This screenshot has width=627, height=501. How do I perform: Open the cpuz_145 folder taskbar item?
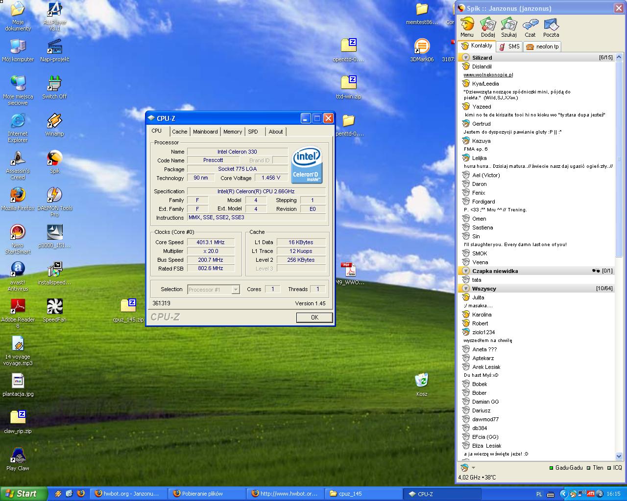(364, 494)
